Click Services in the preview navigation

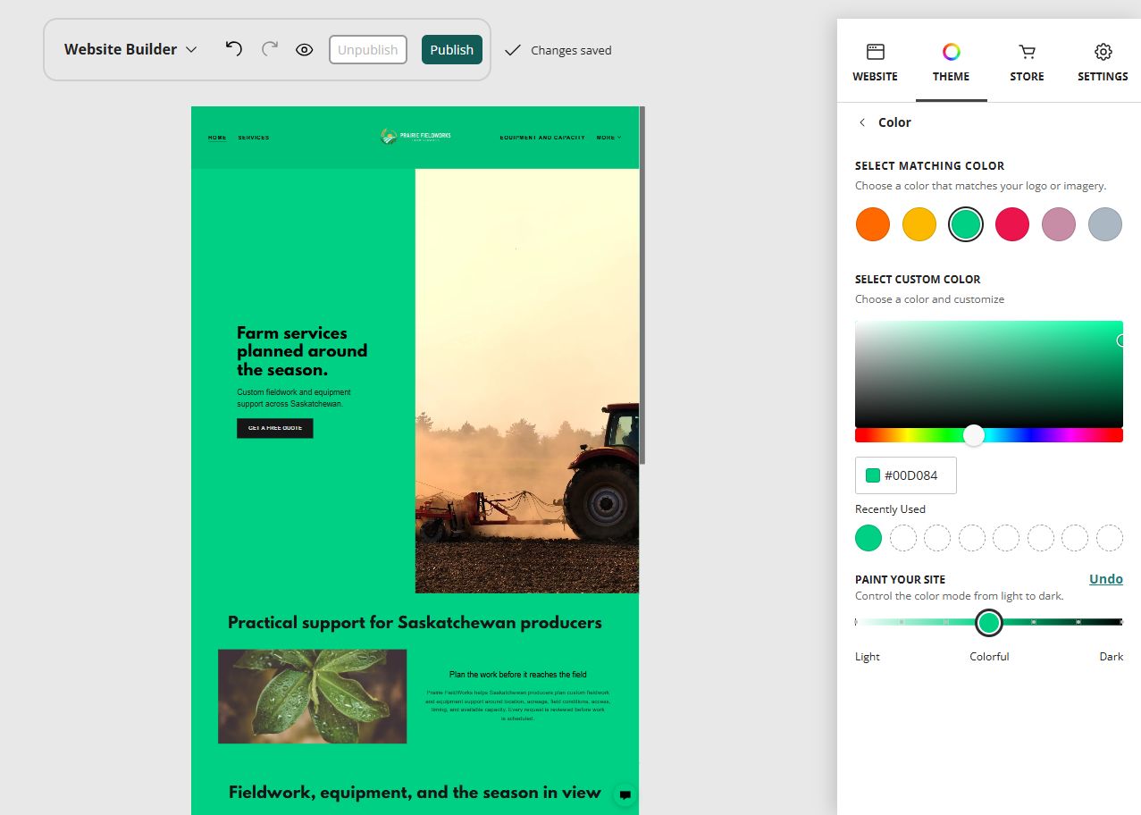[x=254, y=138]
